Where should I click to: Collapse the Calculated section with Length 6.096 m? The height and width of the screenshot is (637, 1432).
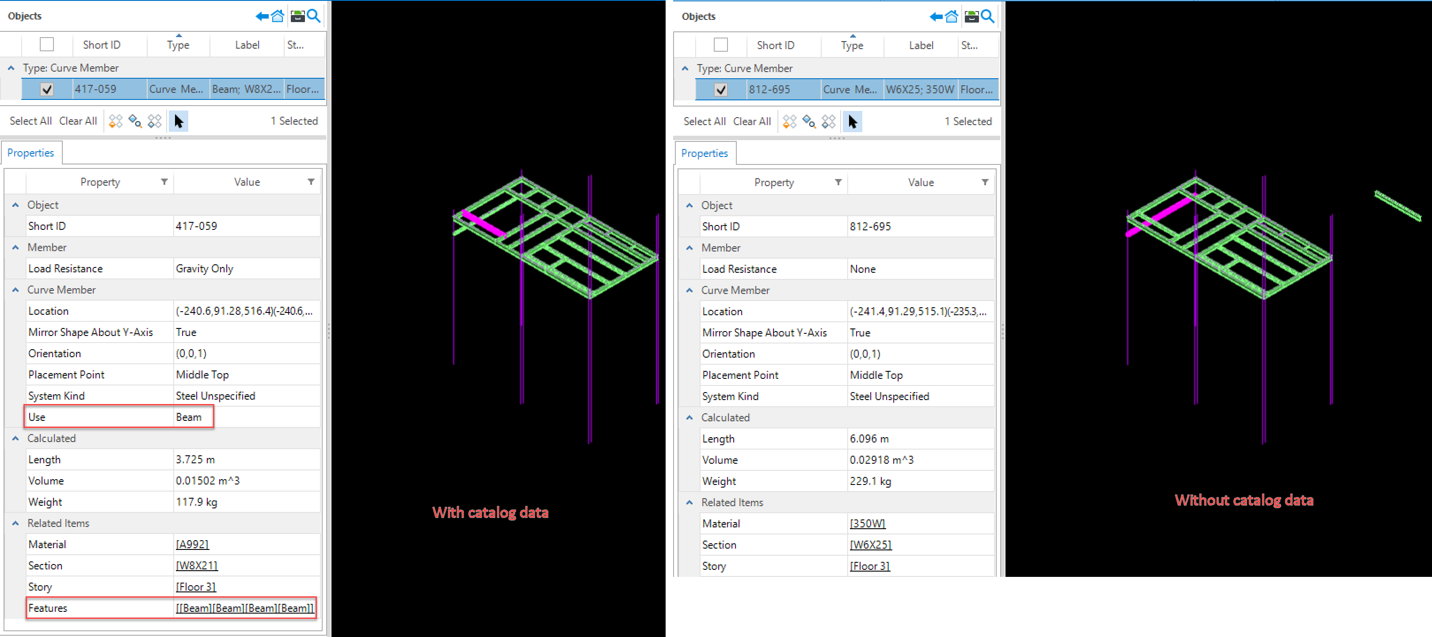(689, 418)
